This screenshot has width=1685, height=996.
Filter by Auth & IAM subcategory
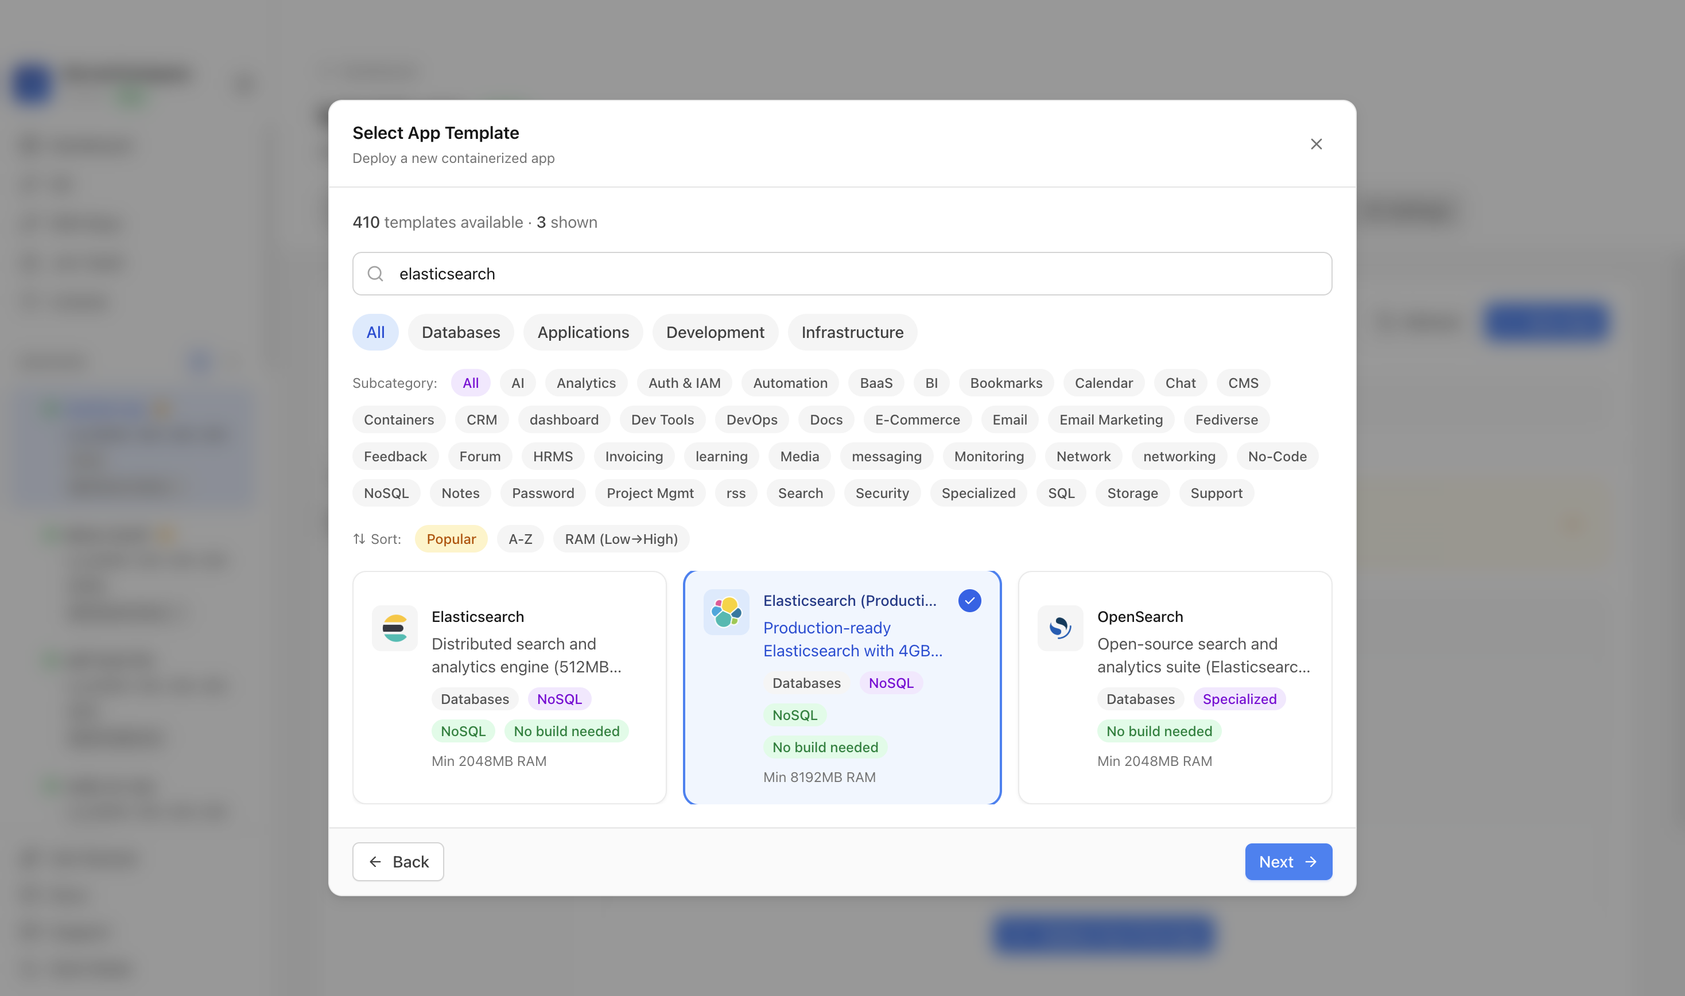684,383
